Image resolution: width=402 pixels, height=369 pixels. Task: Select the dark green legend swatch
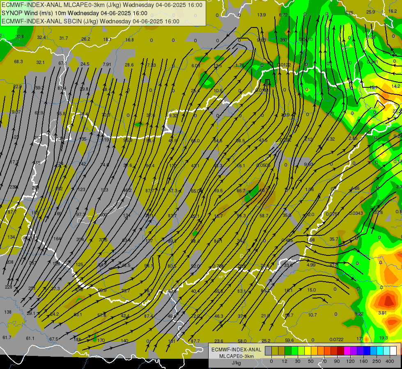coord(288,351)
